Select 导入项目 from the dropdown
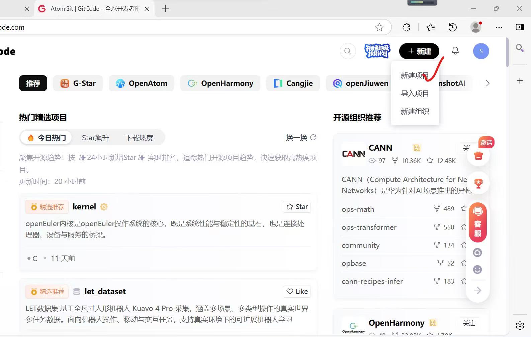This screenshot has width=531, height=337. 415,94
